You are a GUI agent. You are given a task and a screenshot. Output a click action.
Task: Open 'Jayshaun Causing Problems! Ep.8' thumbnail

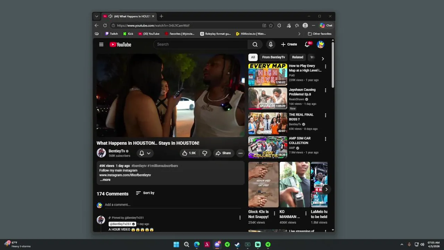click(x=267, y=98)
